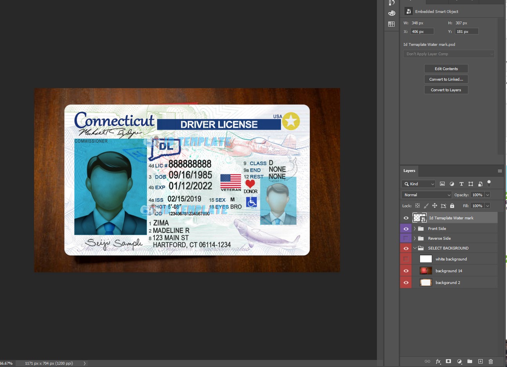Show the Reverse Side group
Image resolution: width=507 pixels, height=367 pixels.
406,238
